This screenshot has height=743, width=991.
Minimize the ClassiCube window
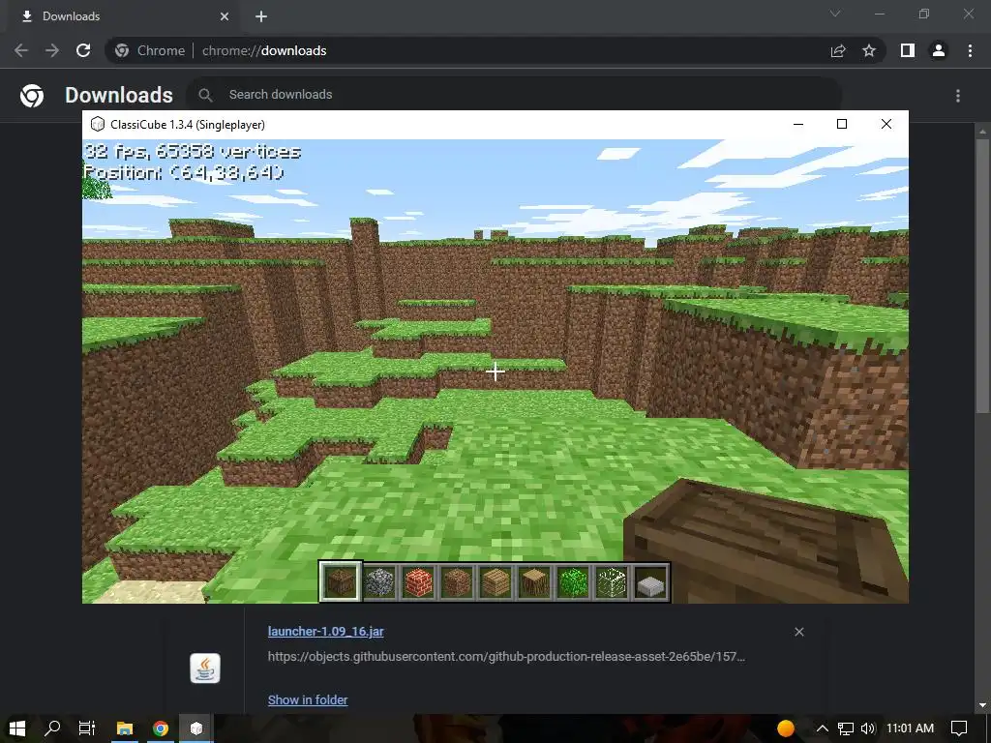click(798, 125)
